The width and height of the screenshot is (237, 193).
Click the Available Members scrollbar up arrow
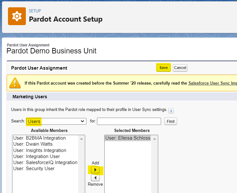(x=81, y=139)
